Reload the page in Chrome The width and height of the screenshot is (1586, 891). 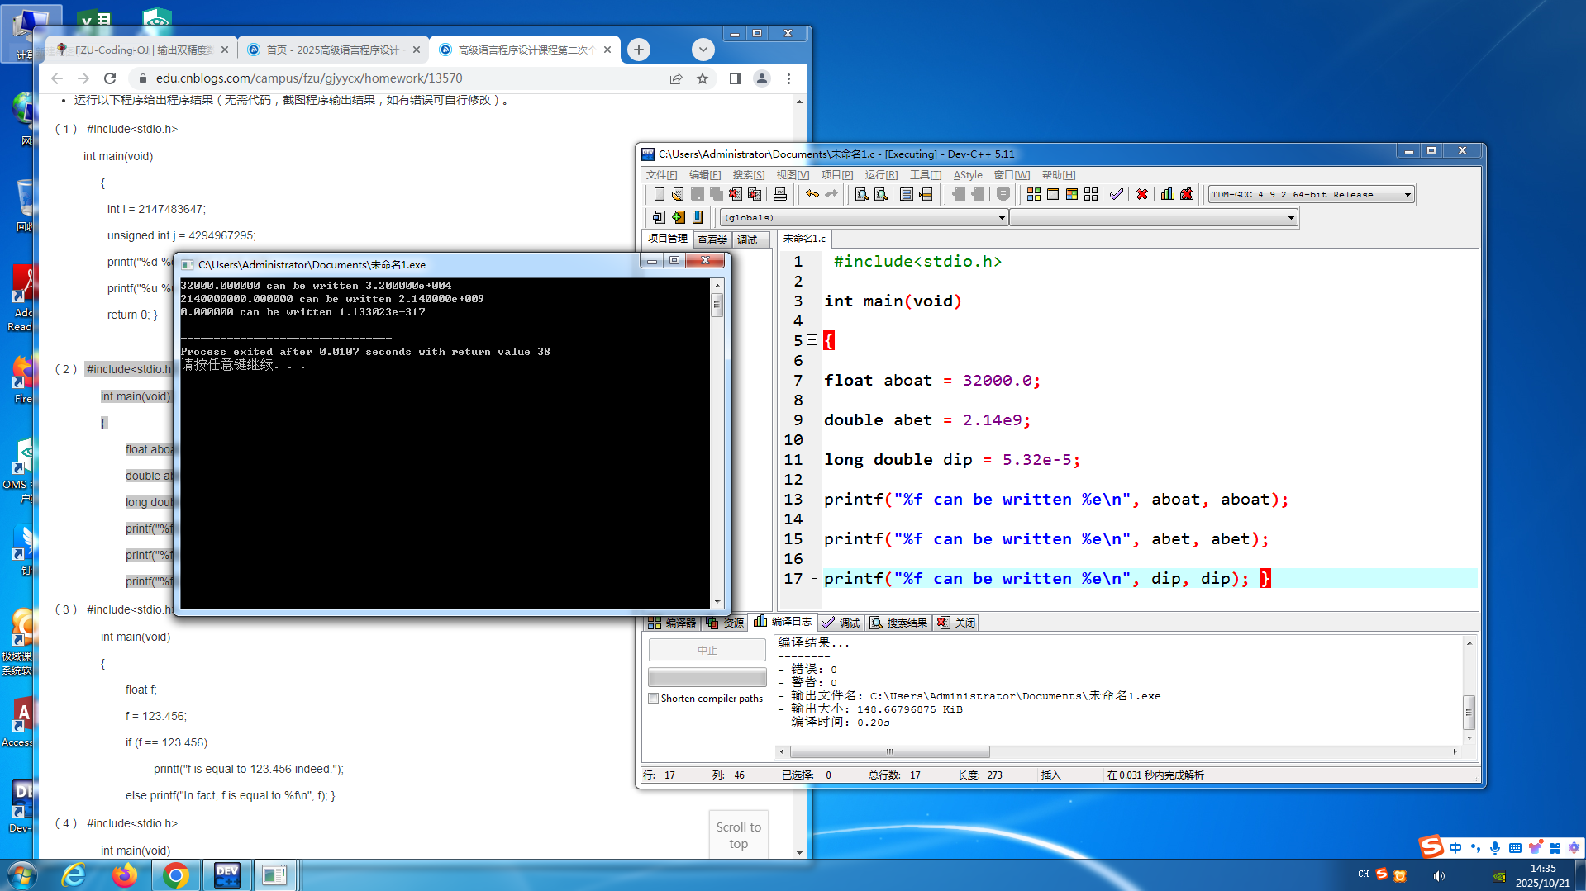[110, 78]
